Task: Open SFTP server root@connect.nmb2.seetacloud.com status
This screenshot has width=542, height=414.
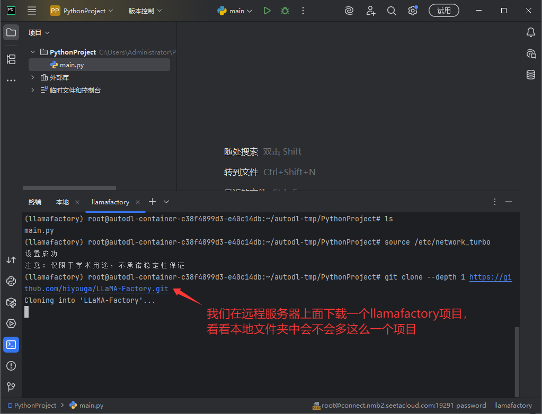Action: tap(399, 406)
